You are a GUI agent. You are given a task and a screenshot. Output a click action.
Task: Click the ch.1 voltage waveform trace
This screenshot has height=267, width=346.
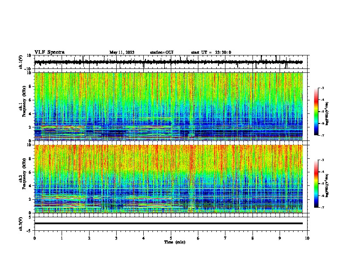(169, 62)
